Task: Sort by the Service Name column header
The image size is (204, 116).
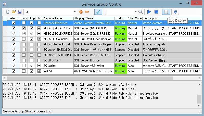Action: pos(58,18)
